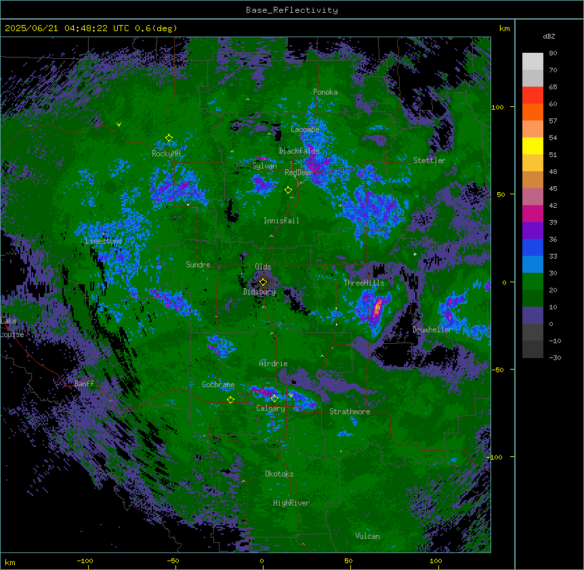Click the Strathmore label
This screenshot has height=570, width=584.
pyautogui.click(x=350, y=412)
